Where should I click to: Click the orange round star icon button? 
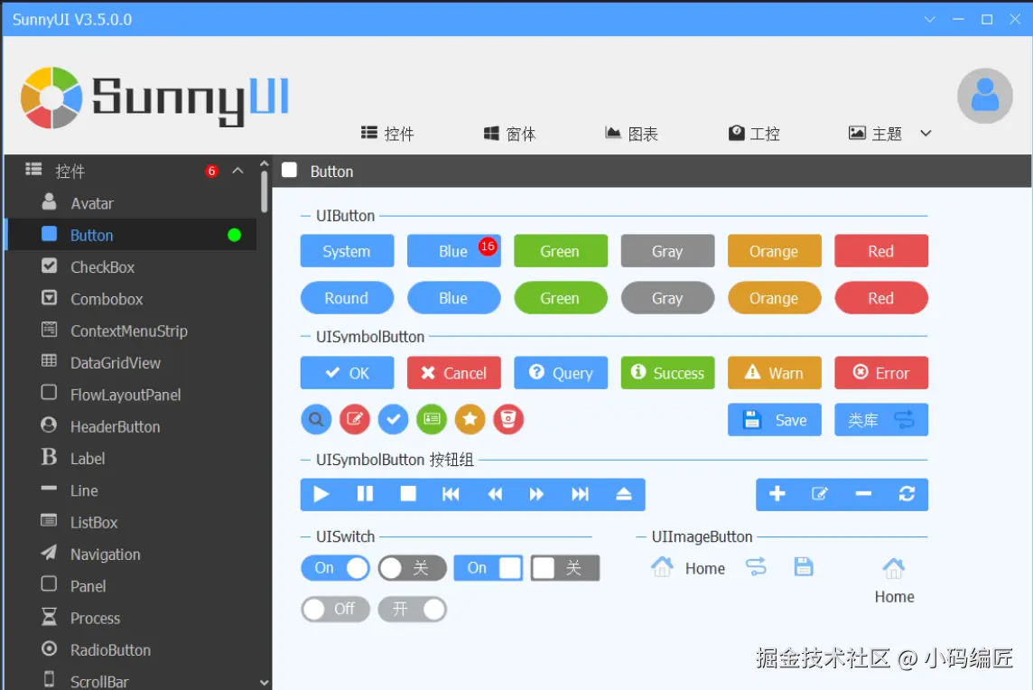coord(470,419)
